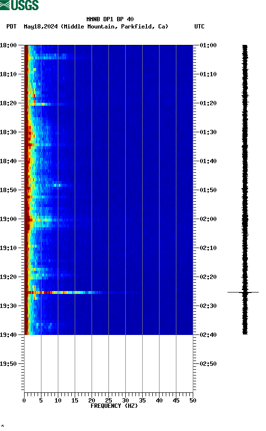This screenshot has height=431, width=266.
Task: Click the 18:50 PDT time label
Action: click(x=8, y=190)
